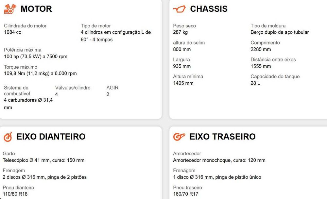
Task: Select the CHASSIS section heading
Action: 209,9
